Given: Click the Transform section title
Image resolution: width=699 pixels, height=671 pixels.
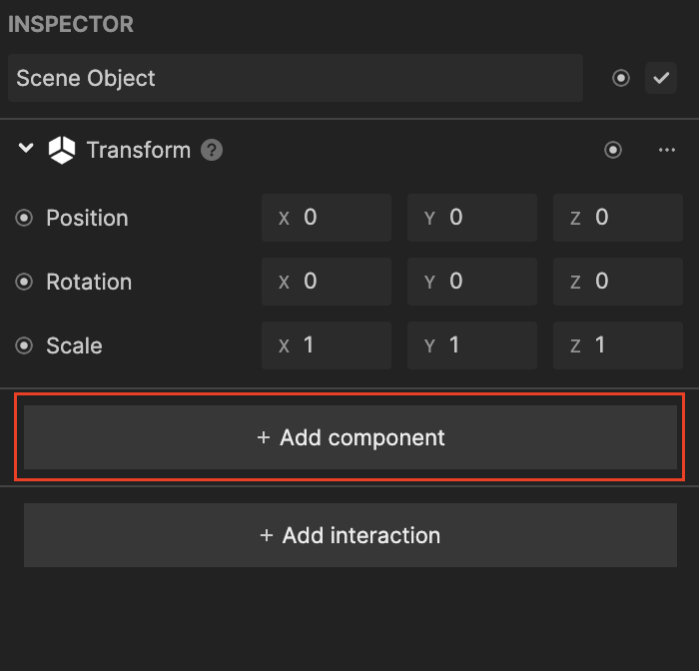Looking at the screenshot, I should tap(138, 151).
